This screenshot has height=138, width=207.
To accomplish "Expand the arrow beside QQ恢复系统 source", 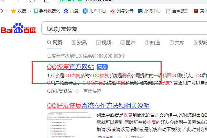I will 77,91.
